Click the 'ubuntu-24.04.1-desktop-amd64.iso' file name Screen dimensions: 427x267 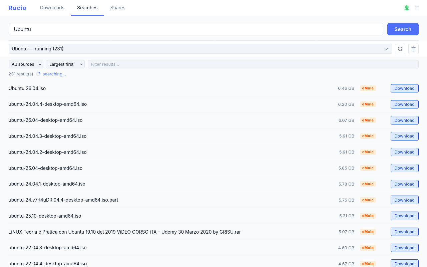tap(47, 184)
